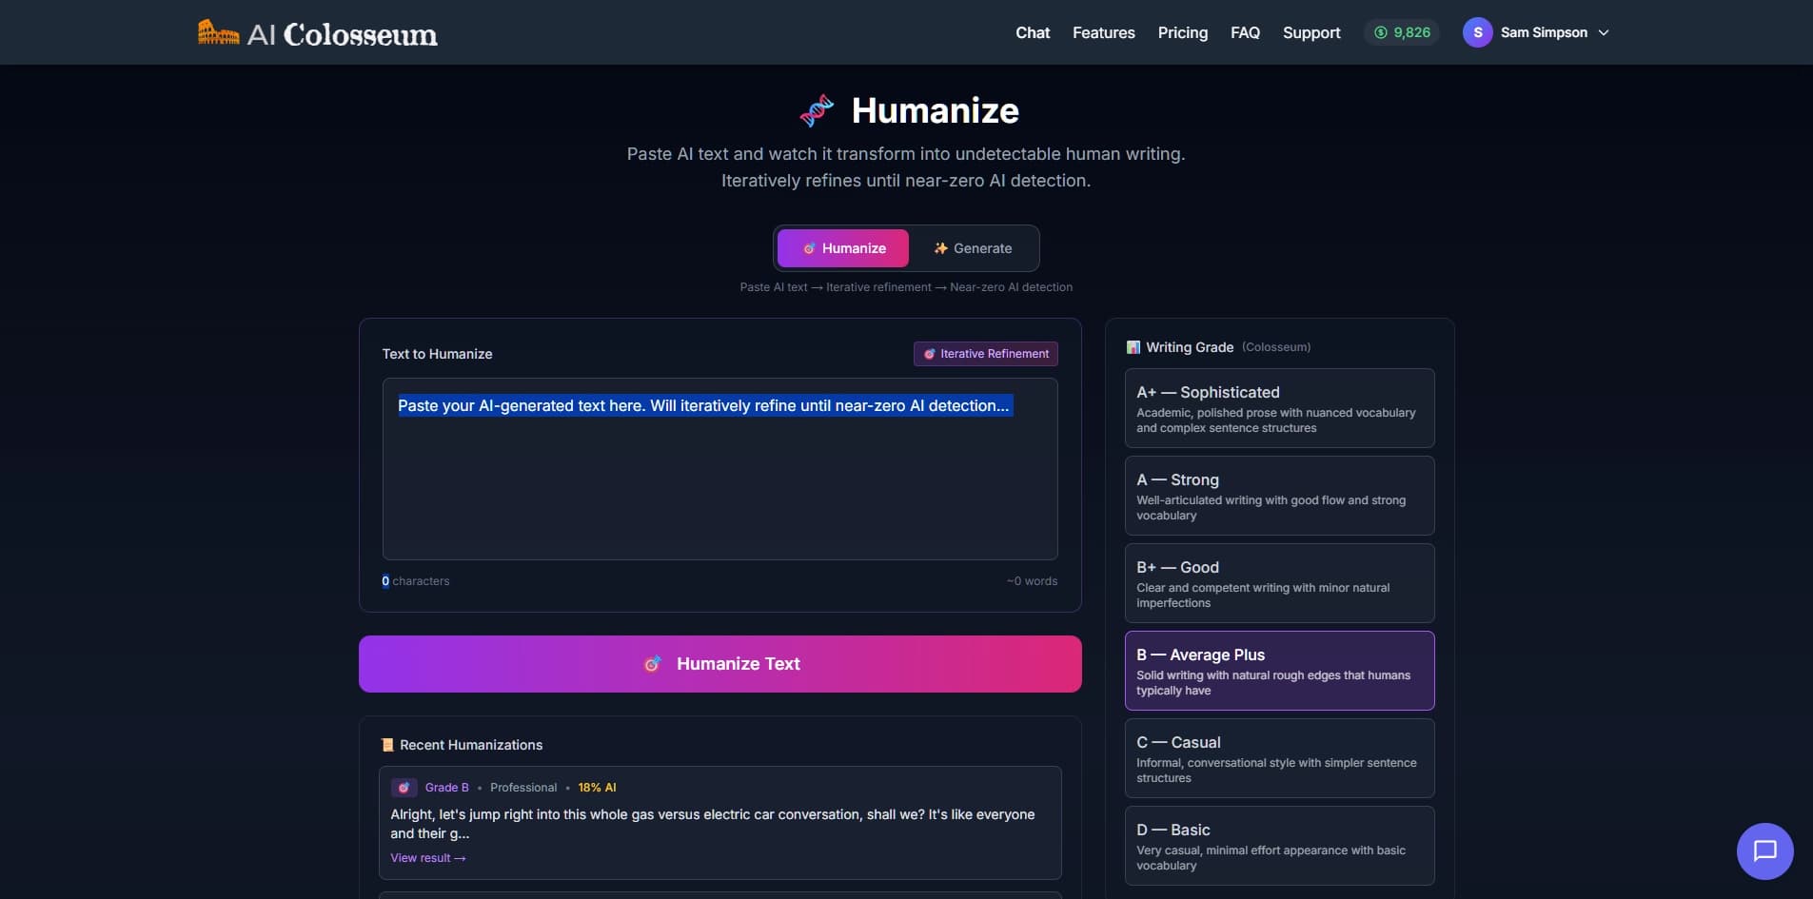Viewport: 1813px width, 899px height.
Task: Click into the Text to Humanize input box
Action: pyautogui.click(x=719, y=476)
